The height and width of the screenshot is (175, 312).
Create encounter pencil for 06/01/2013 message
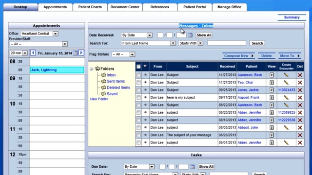pyautogui.click(x=286, y=142)
